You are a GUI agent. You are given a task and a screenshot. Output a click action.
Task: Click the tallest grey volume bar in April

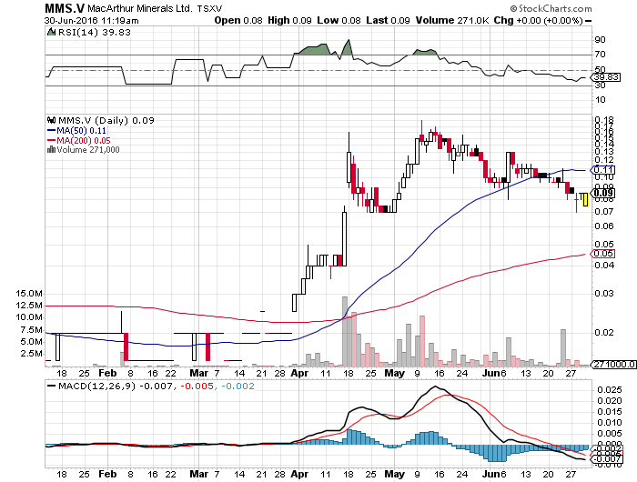point(344,329)
